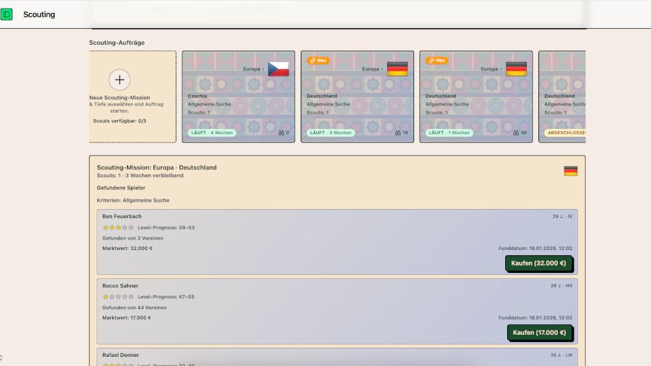Click the 'Neue Scouting-Mission' label
This screenshot has width=651, height=366.
(119, 98)
